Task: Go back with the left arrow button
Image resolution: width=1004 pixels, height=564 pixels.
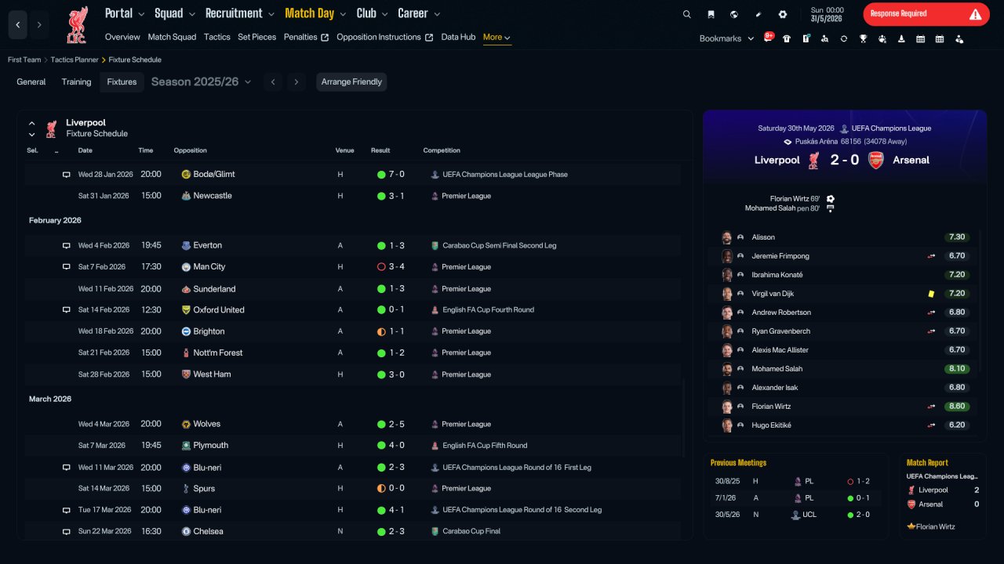Action: (x=18, y=25)
